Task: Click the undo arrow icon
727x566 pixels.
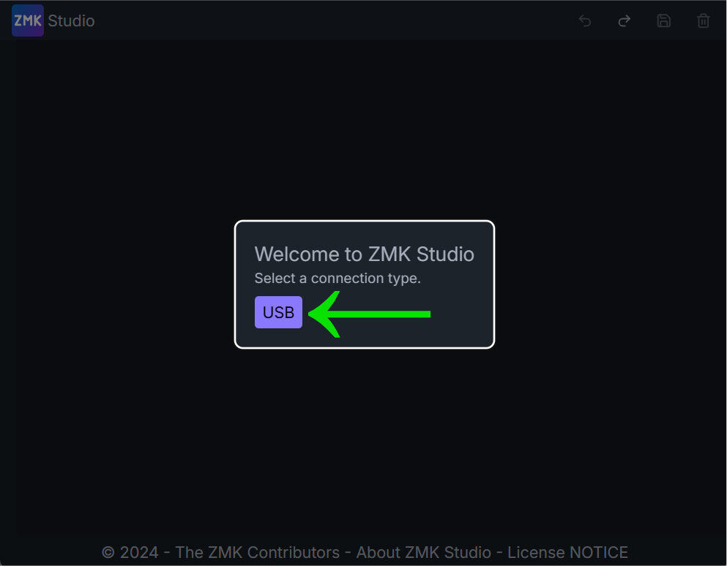Action: point(585,21)
